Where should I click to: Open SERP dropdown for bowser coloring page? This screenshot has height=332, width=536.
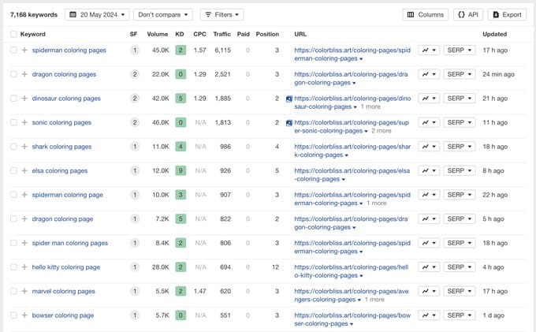[x=460, y=315]
